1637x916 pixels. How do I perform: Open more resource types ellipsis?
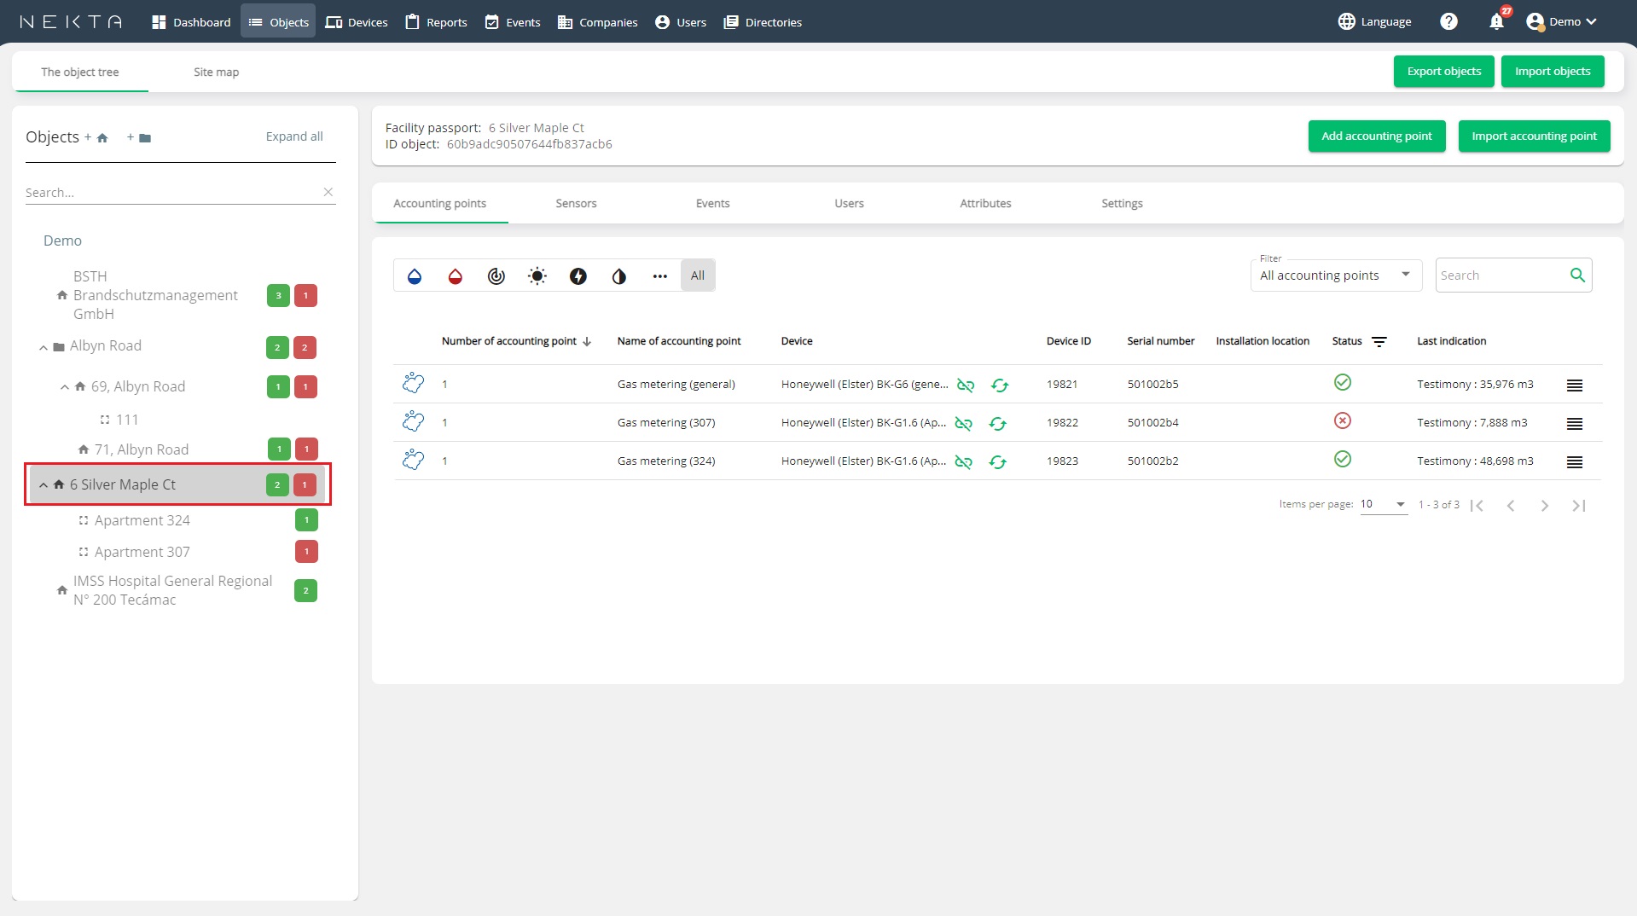coord(660,275)
